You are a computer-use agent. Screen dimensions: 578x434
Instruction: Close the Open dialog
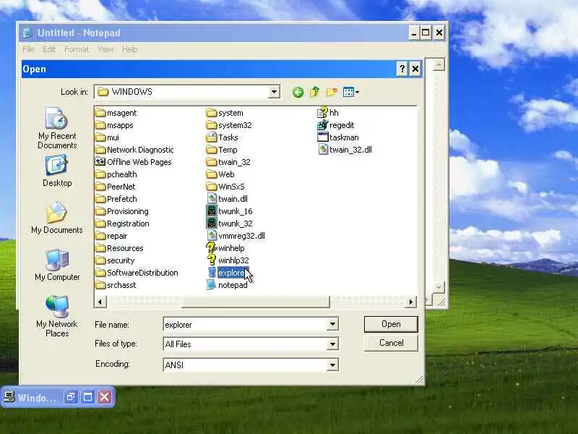(415, 69)
